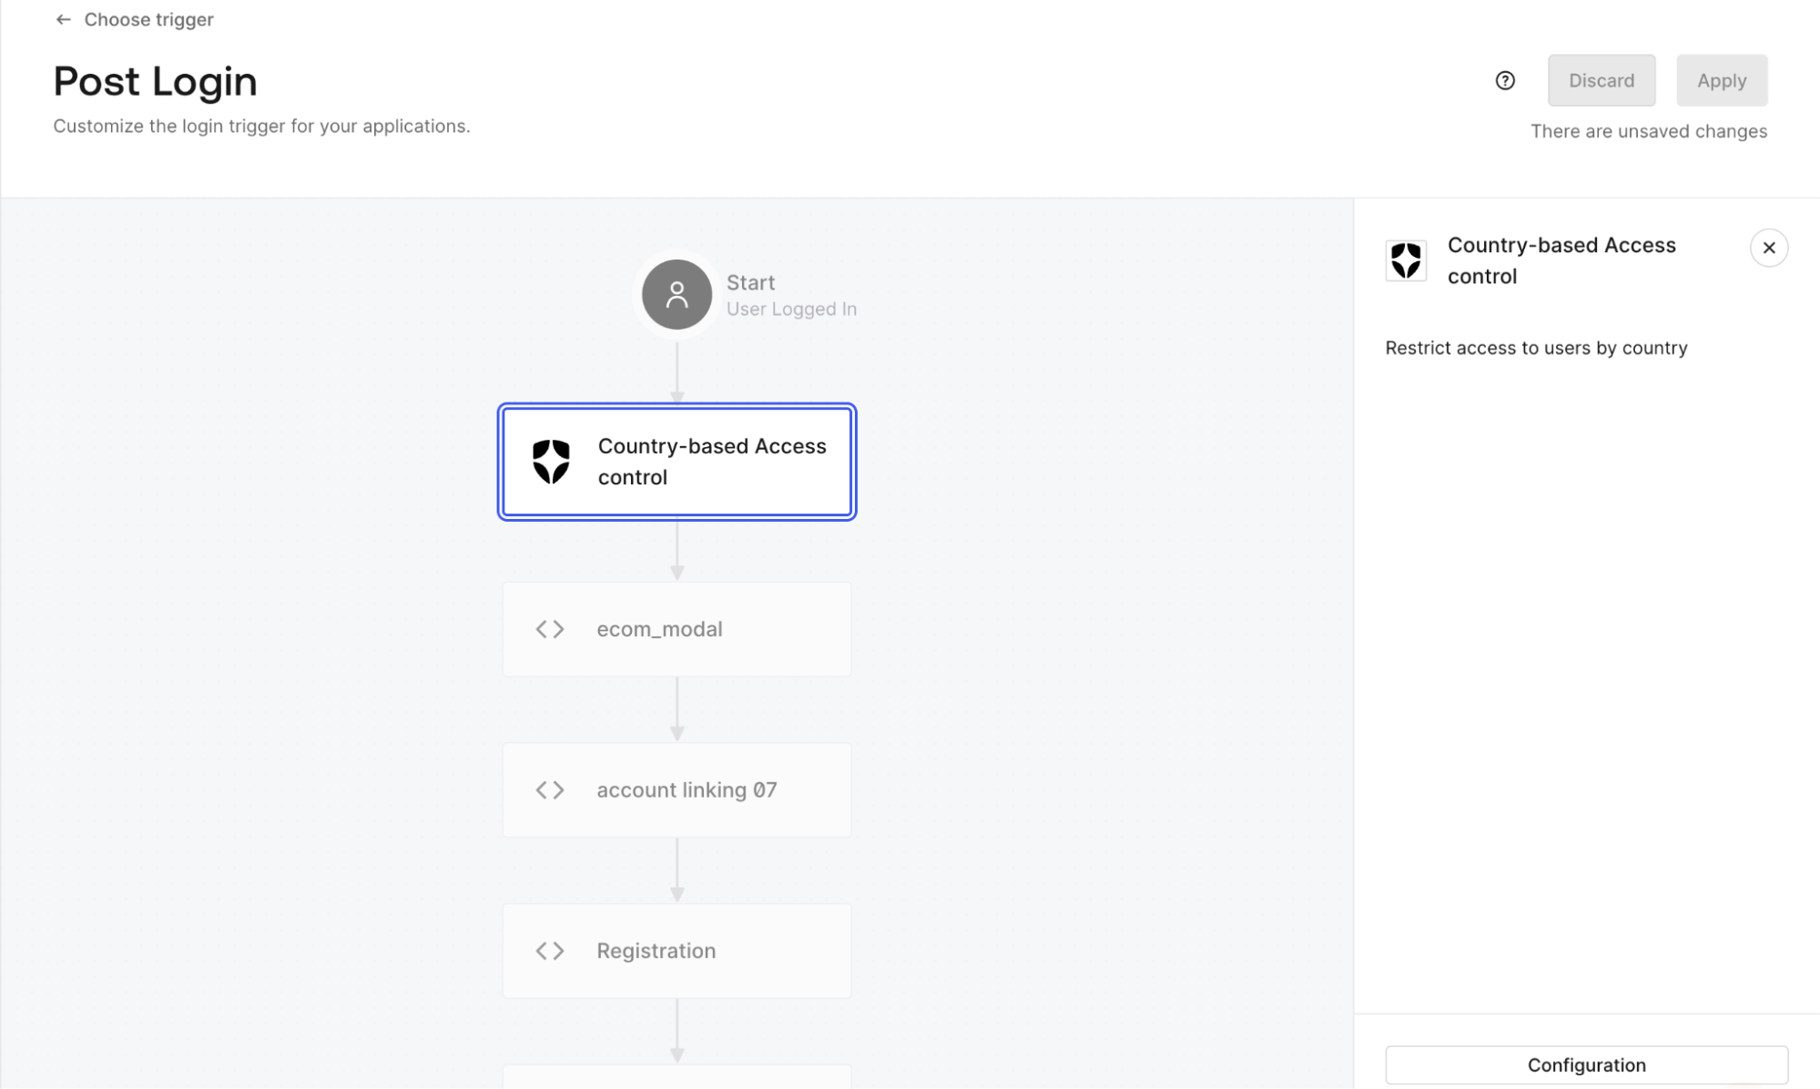Discard the unsaved changes
The height and width of the screenshot is (1089, 1820).
1601,80
